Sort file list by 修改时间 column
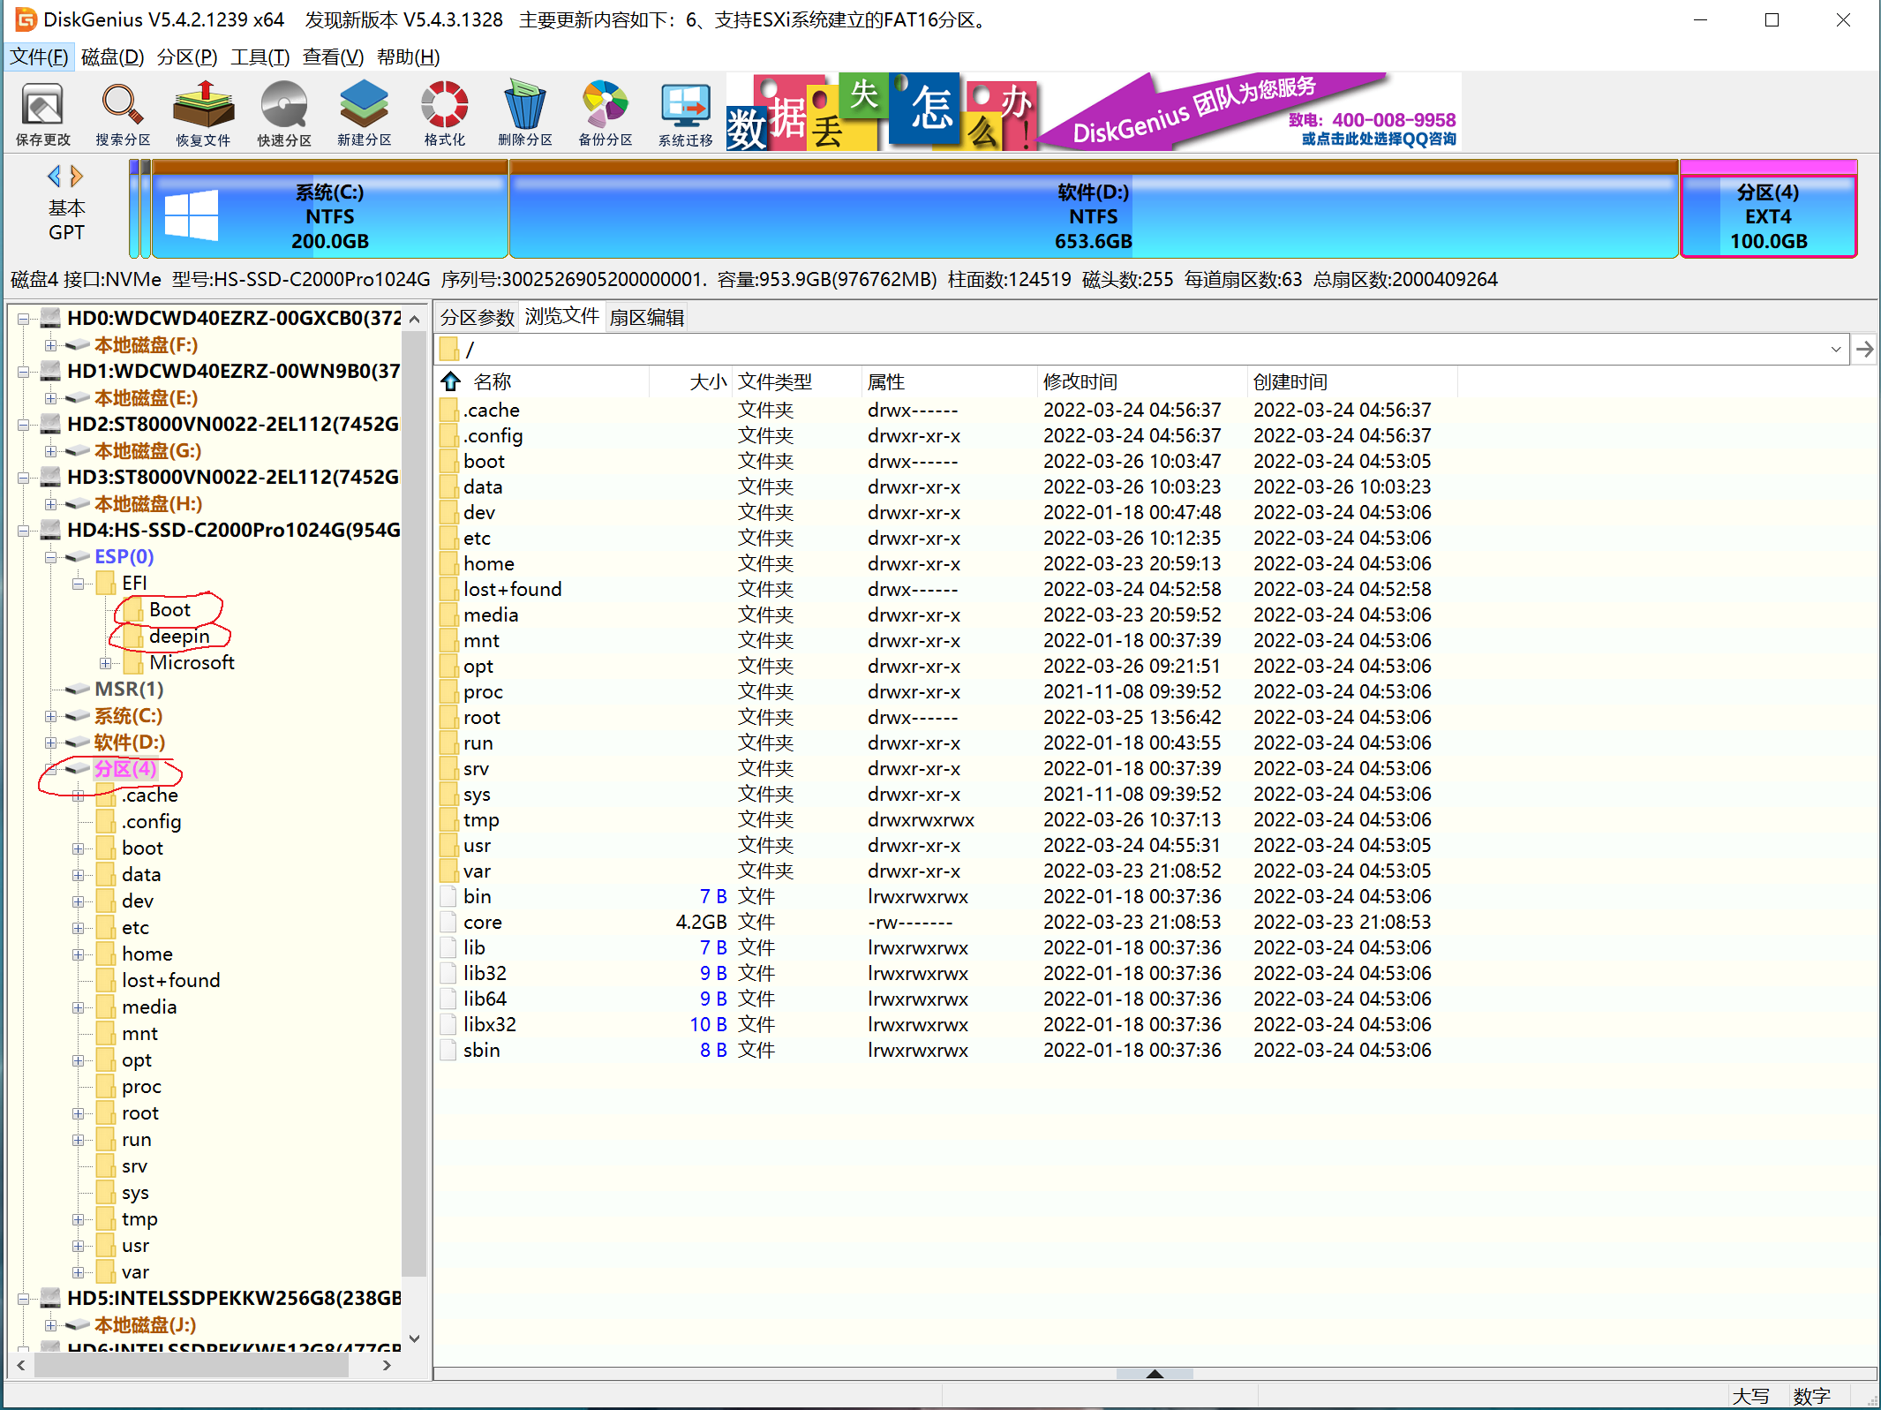1881x1410 pixels. pyautogui.click(x=1080, y=381)
